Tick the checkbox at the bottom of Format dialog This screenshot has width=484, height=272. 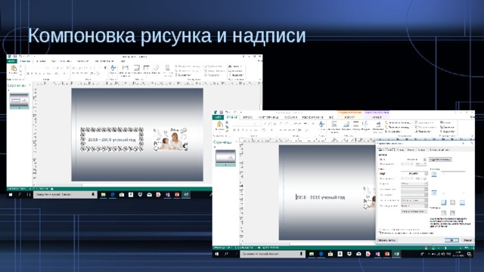pyautogui.click(x=380, y=233)
